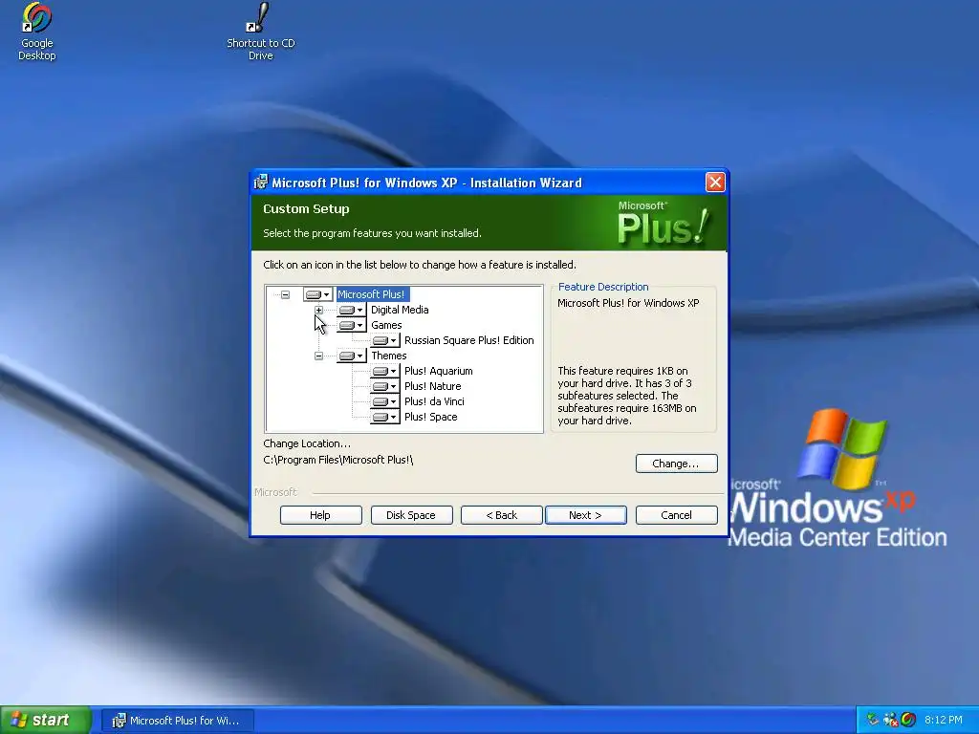Open Games feature drive icon dropdown
The image size is (979, 734).
click(x=352, y=325)
